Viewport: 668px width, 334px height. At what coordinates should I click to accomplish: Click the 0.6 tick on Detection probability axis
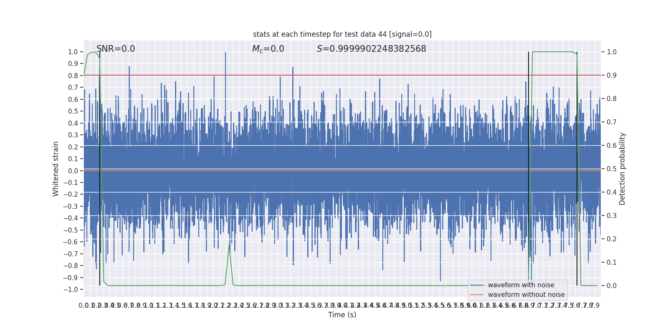click(612, 145)
